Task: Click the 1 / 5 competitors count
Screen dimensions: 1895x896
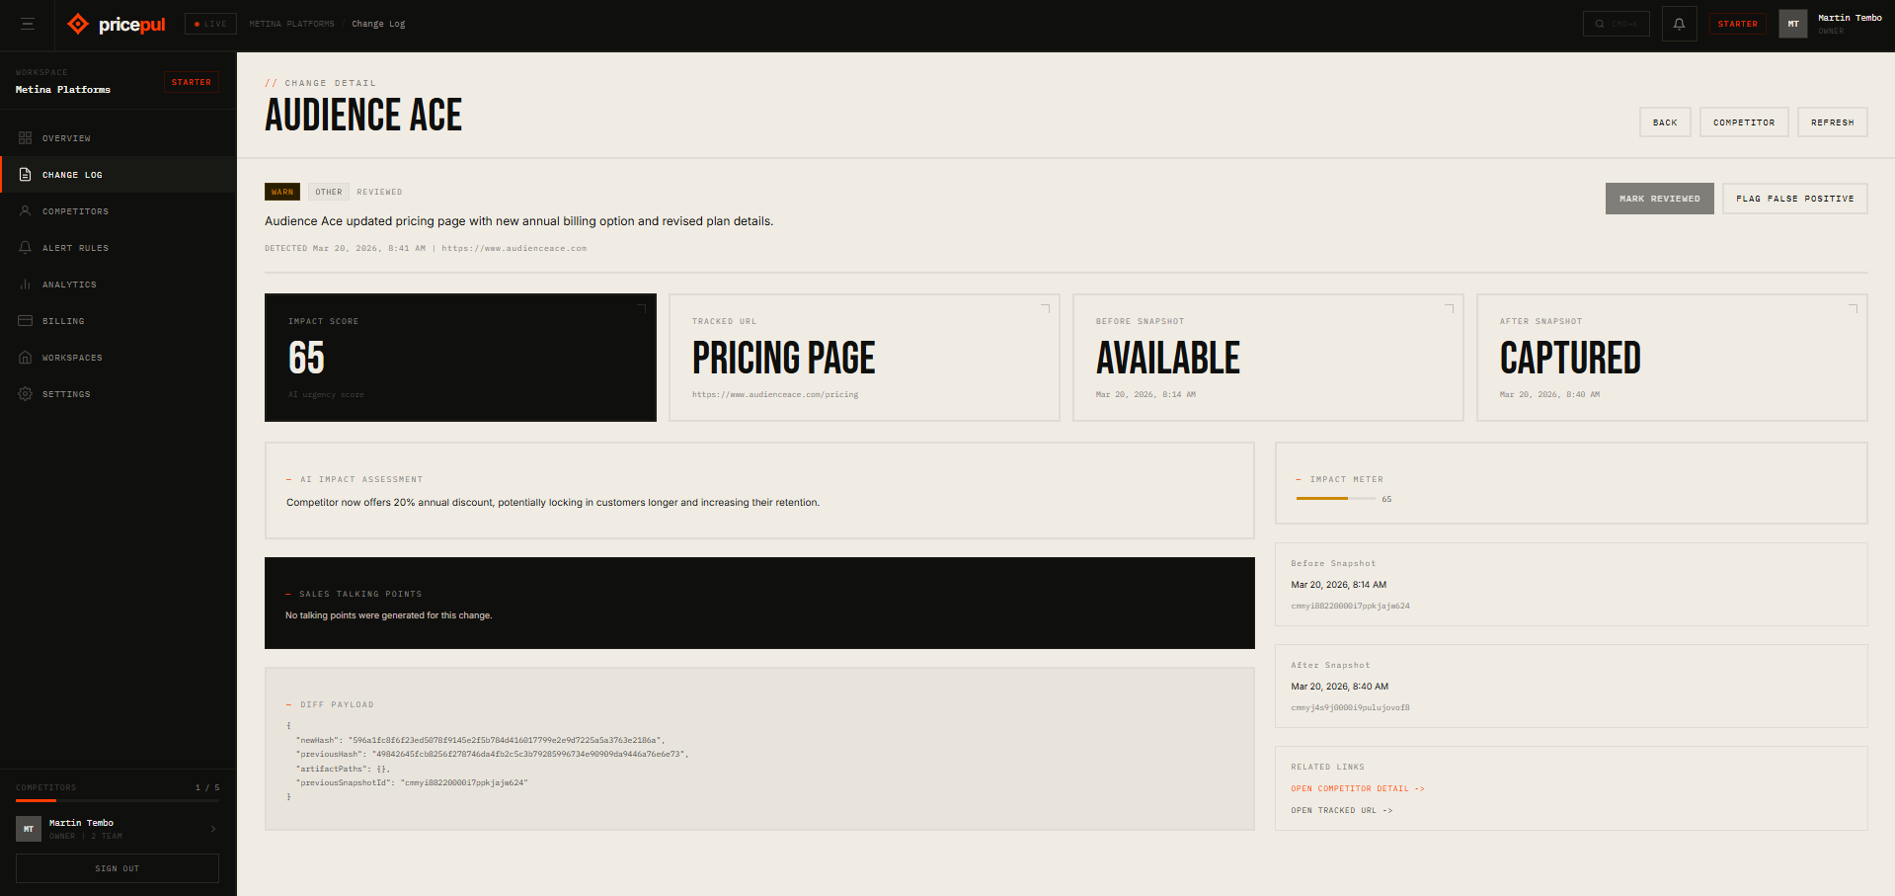Action: pos(207,787)
